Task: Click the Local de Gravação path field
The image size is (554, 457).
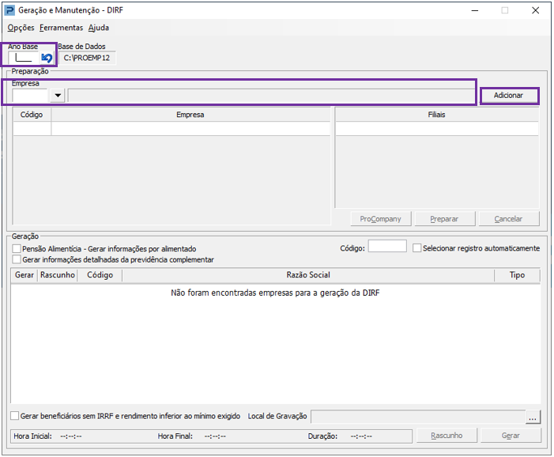Action: [418, 417]
